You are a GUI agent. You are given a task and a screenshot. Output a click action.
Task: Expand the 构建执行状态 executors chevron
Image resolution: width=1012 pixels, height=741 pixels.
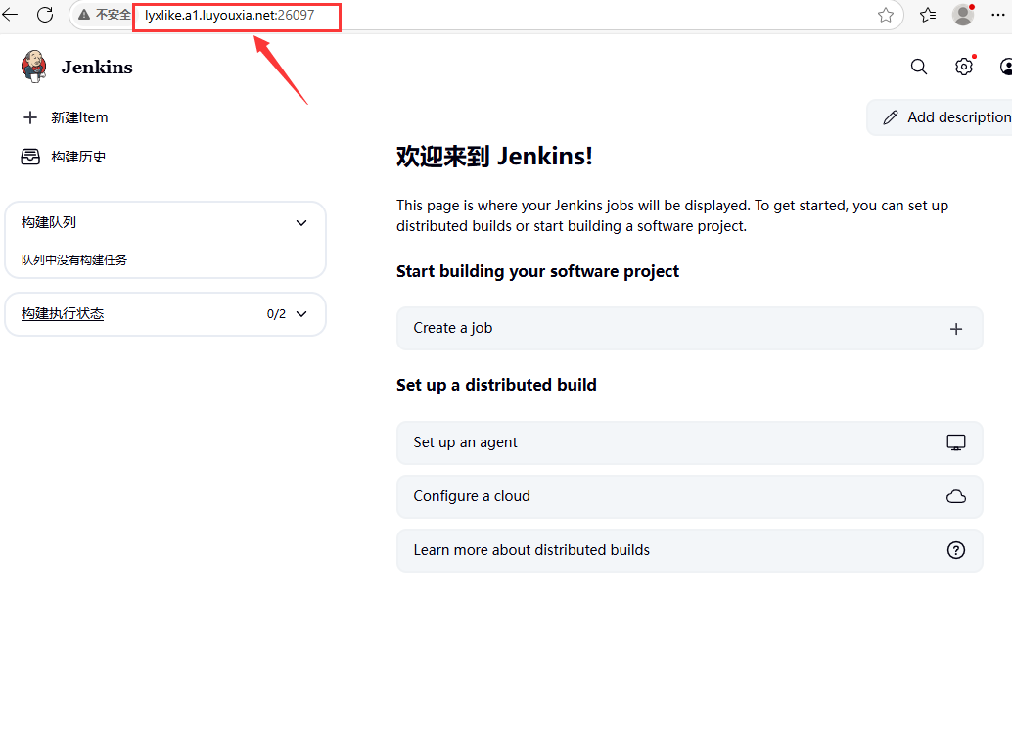(301, 314)
